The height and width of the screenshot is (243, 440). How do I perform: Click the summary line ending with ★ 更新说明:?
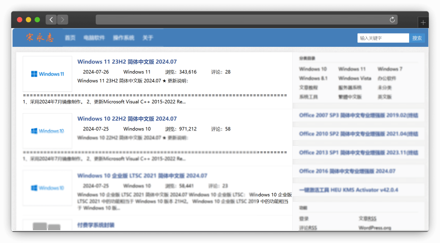pyautogui.click(x=133, y=80)
